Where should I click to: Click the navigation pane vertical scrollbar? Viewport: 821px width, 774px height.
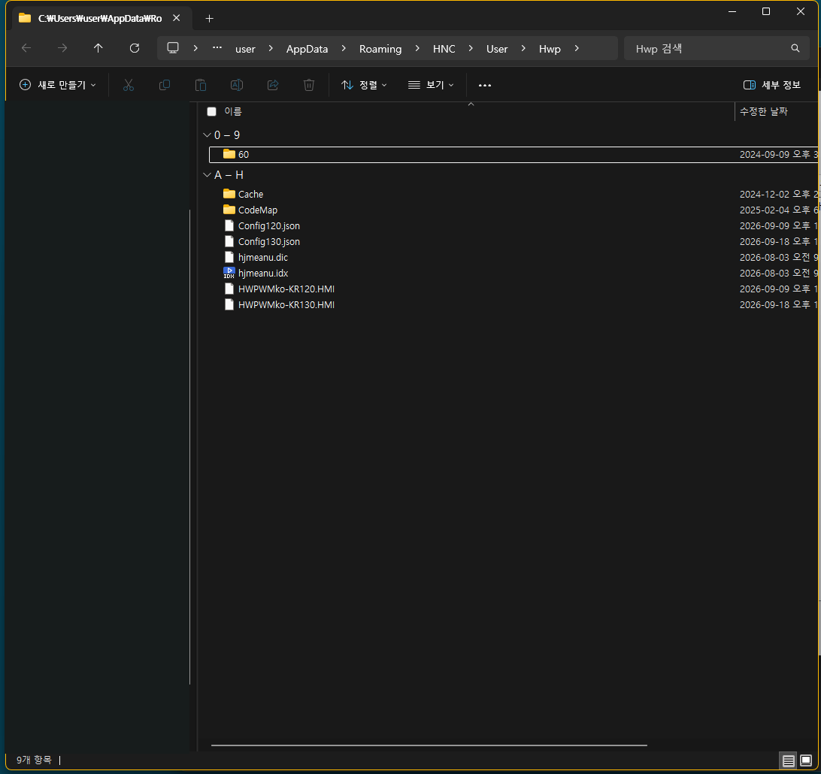189,446
